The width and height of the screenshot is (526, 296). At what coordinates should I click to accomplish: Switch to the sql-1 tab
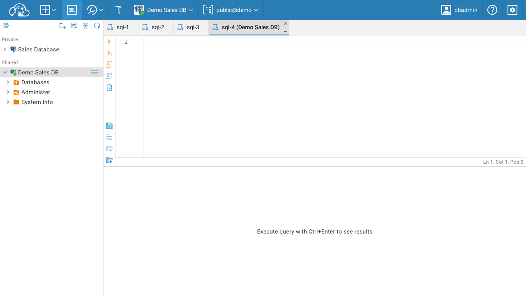(x=121, y=28)
